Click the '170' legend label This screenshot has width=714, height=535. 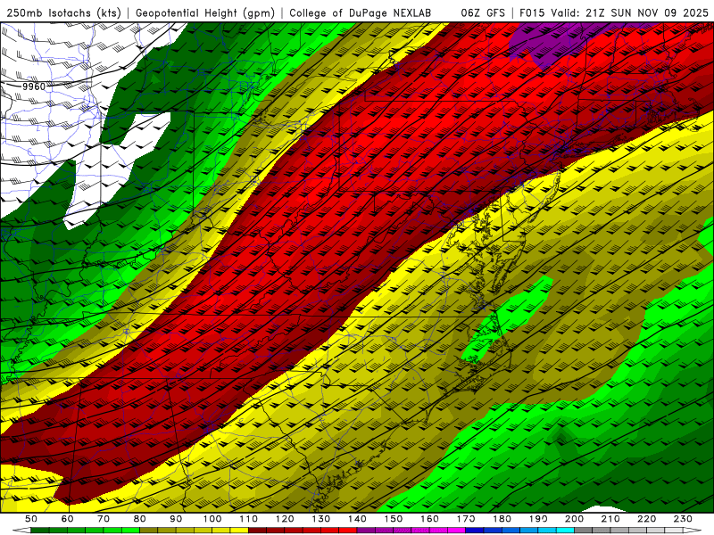pos(466,519)
